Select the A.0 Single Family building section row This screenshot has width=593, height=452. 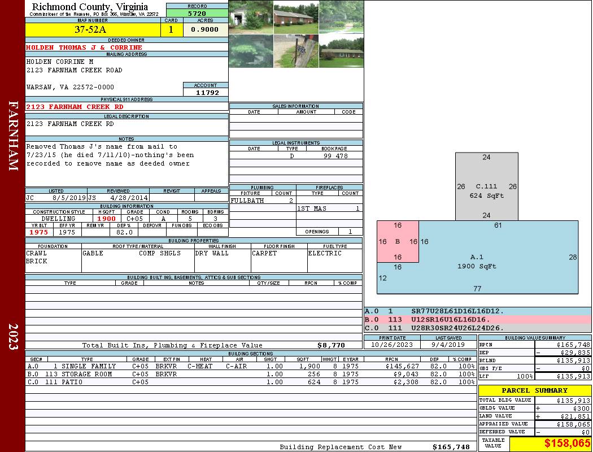pos(251,366)
